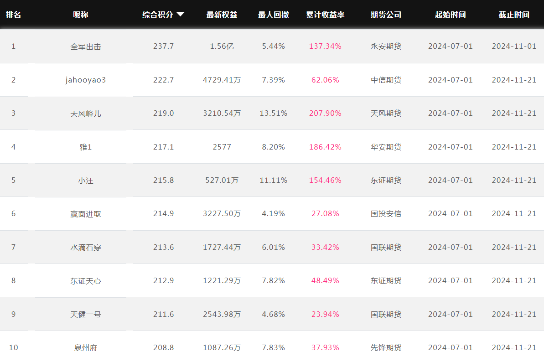This screenshot has height=362, width=544.
Task: Click the equity value 1221.29万
Action: (x=222, y=280)
